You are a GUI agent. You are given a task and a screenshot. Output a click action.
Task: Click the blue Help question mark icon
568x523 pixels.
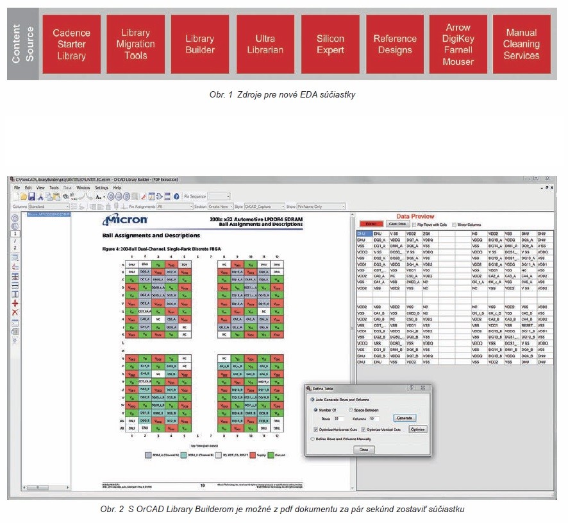tap(176, 196)
